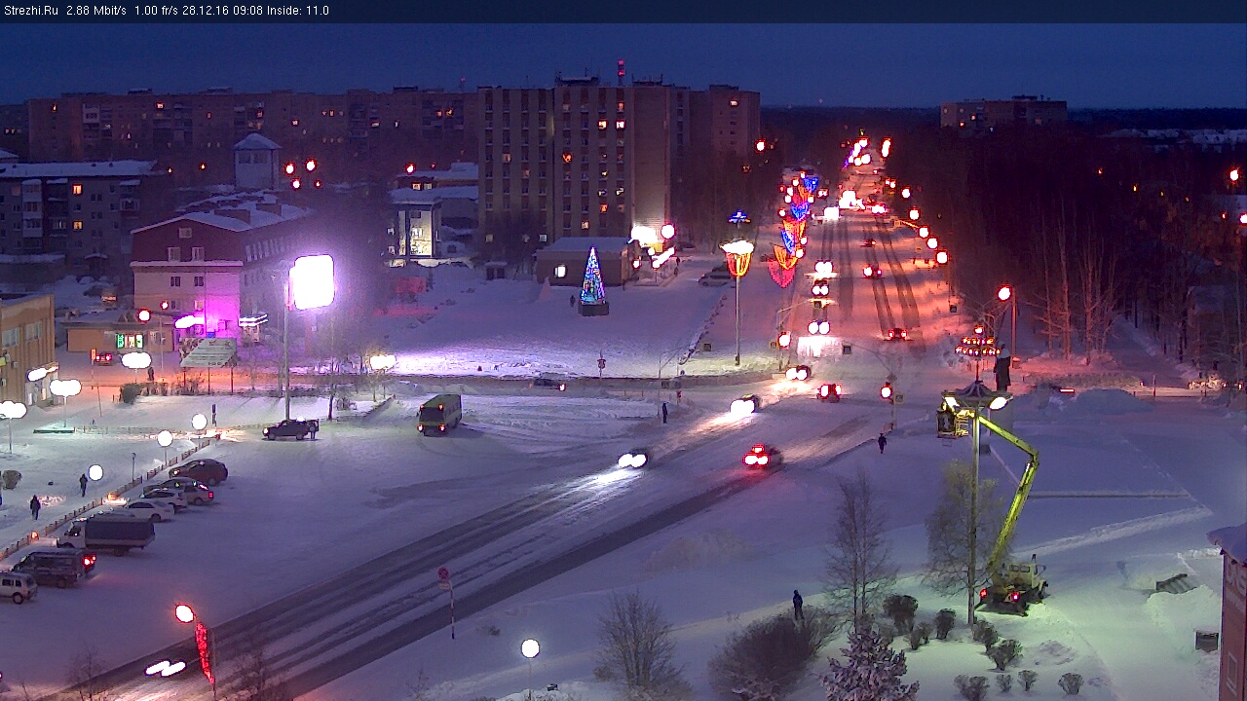The height and width of the screenshot is (701, 1247).
Task: Click the Strezhi.Ru site label in overlay
Action: pyautogui.click(x=30, y=11)
